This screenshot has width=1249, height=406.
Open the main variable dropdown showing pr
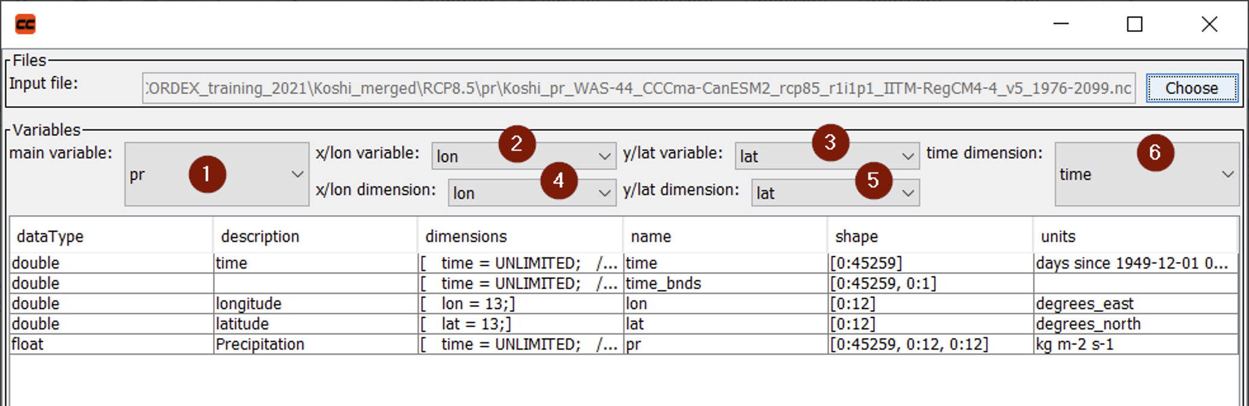pos(216,175)
